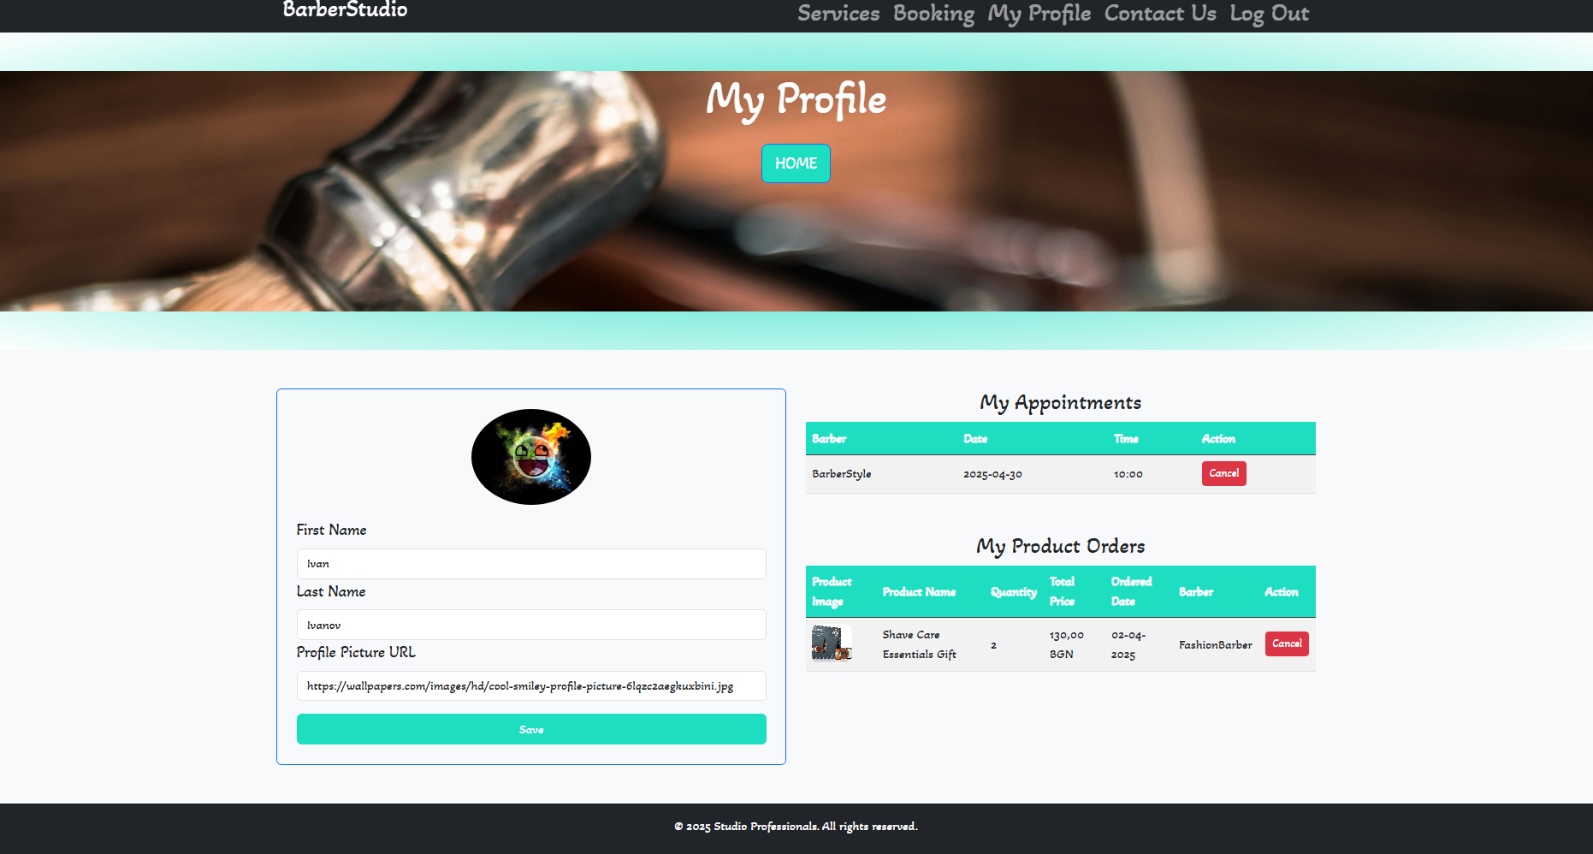The width and height of the screenshot is (1593, 854).
Task: Click the Shave Care product image thumbnail
Action: coord(832,643)
